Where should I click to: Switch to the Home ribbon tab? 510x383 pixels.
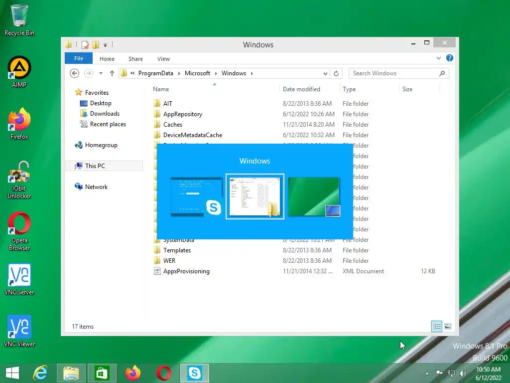click(x=107, y=59)
